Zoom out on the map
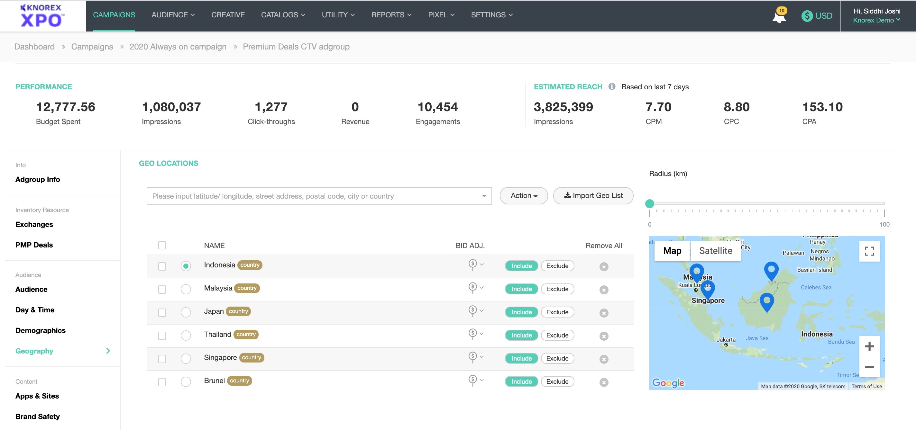Image resolution: width=916 pixels, height=430 pixels. point(869,367)
